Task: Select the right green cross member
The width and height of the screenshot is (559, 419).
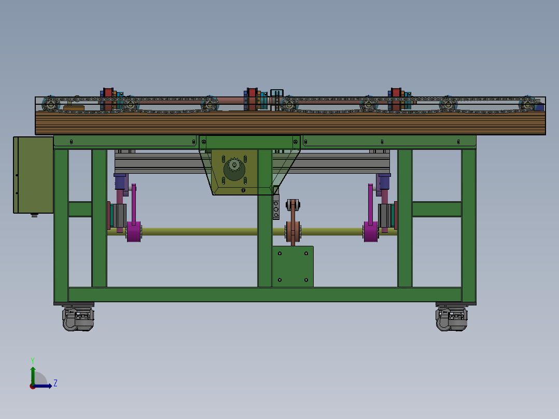Action: (x=437, y=209)
